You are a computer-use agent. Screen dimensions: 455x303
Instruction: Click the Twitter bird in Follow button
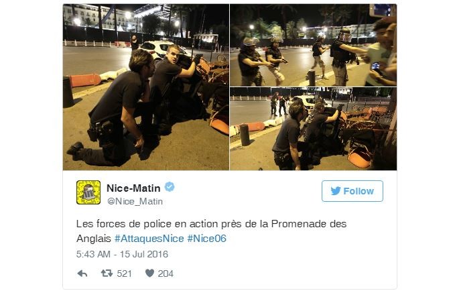[x=336, y=191]
